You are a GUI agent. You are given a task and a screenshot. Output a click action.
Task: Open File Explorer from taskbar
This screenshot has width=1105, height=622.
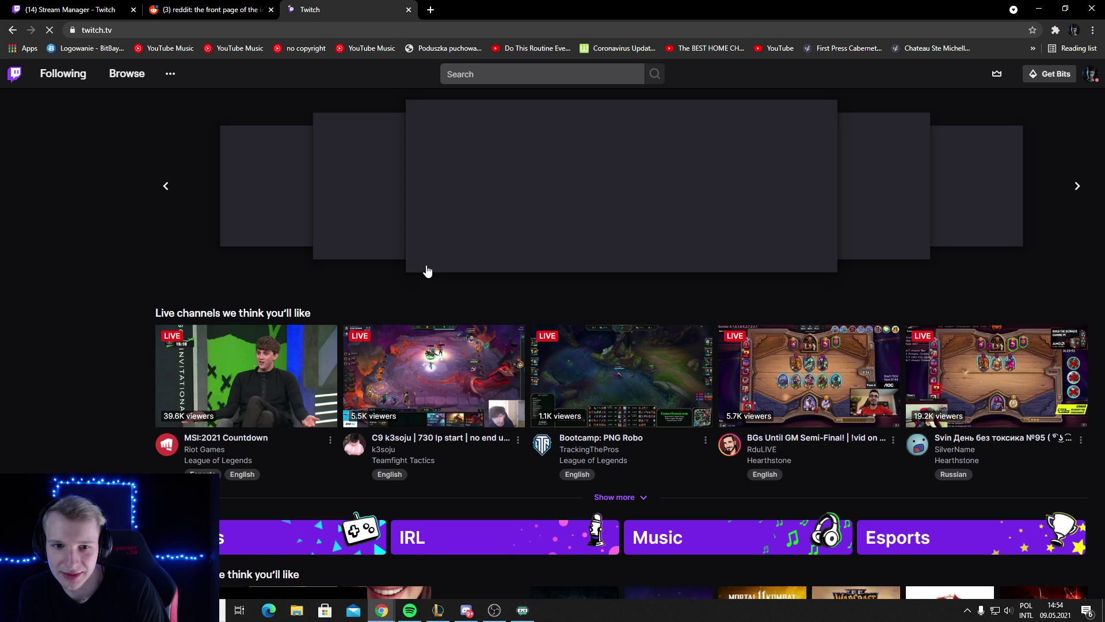[x=296, y=610]
